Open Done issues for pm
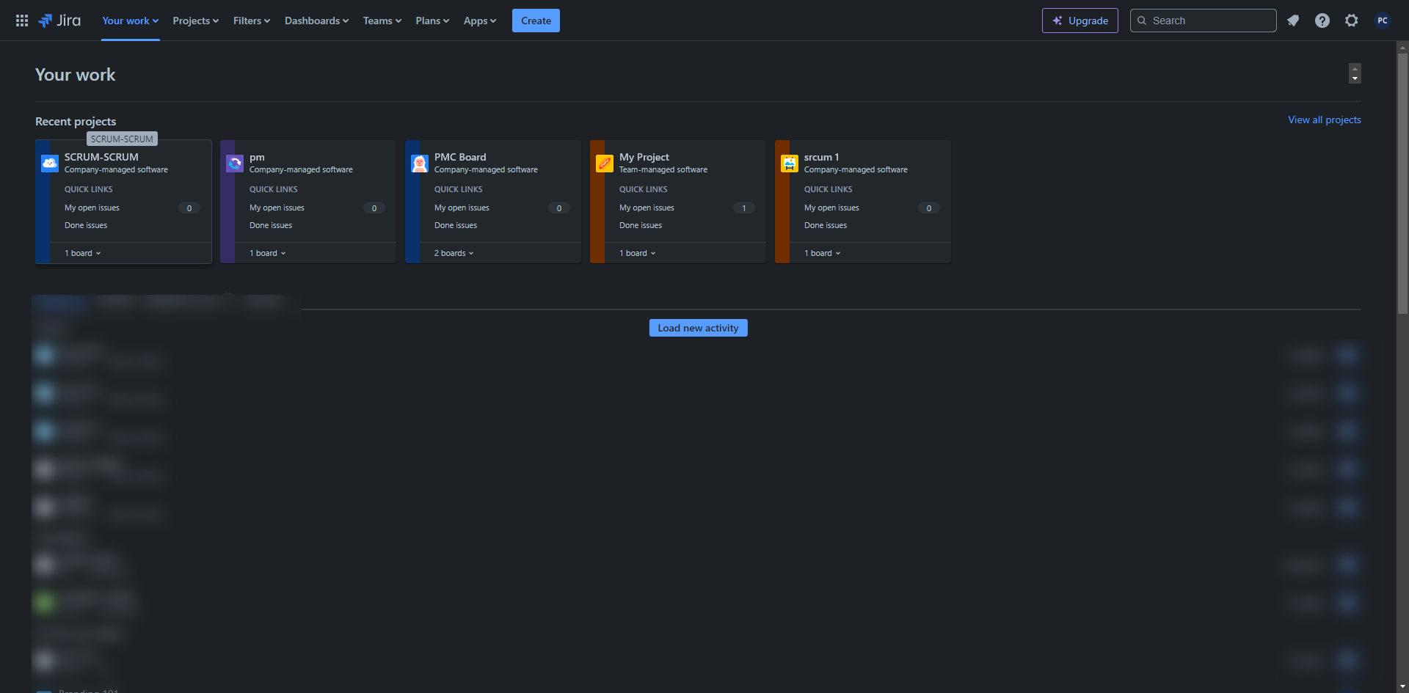This screenshot has width=1409, height=693. coord(271,225)
